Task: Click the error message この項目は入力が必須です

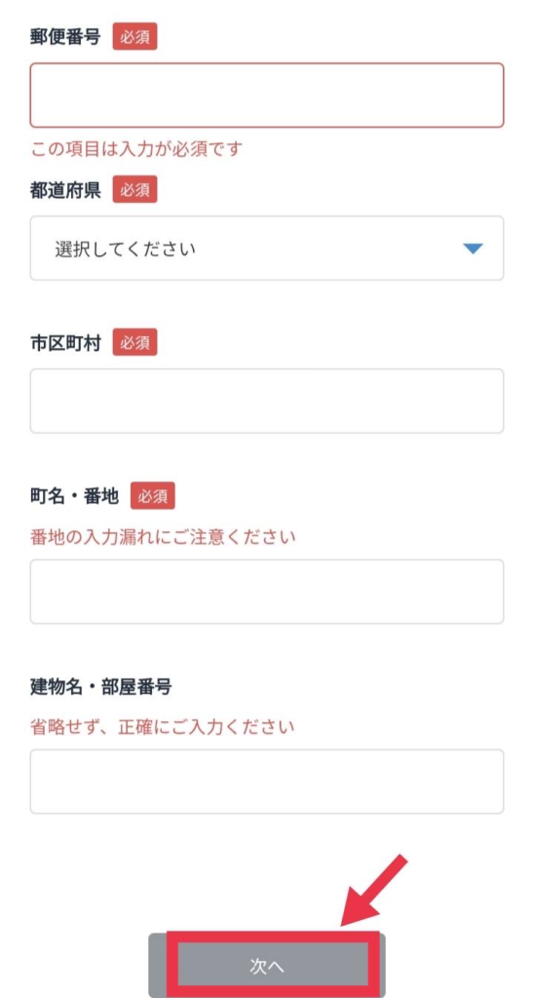Action: [x=136, y=149]
